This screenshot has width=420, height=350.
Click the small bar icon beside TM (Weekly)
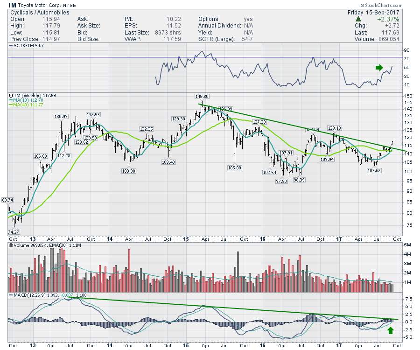(x=11, y=96)
